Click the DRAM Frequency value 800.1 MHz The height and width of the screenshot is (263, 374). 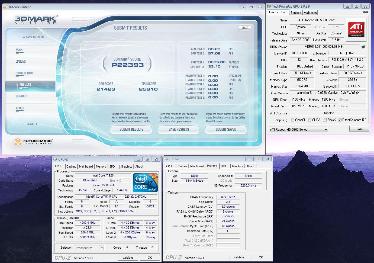(x=228, y=197)
